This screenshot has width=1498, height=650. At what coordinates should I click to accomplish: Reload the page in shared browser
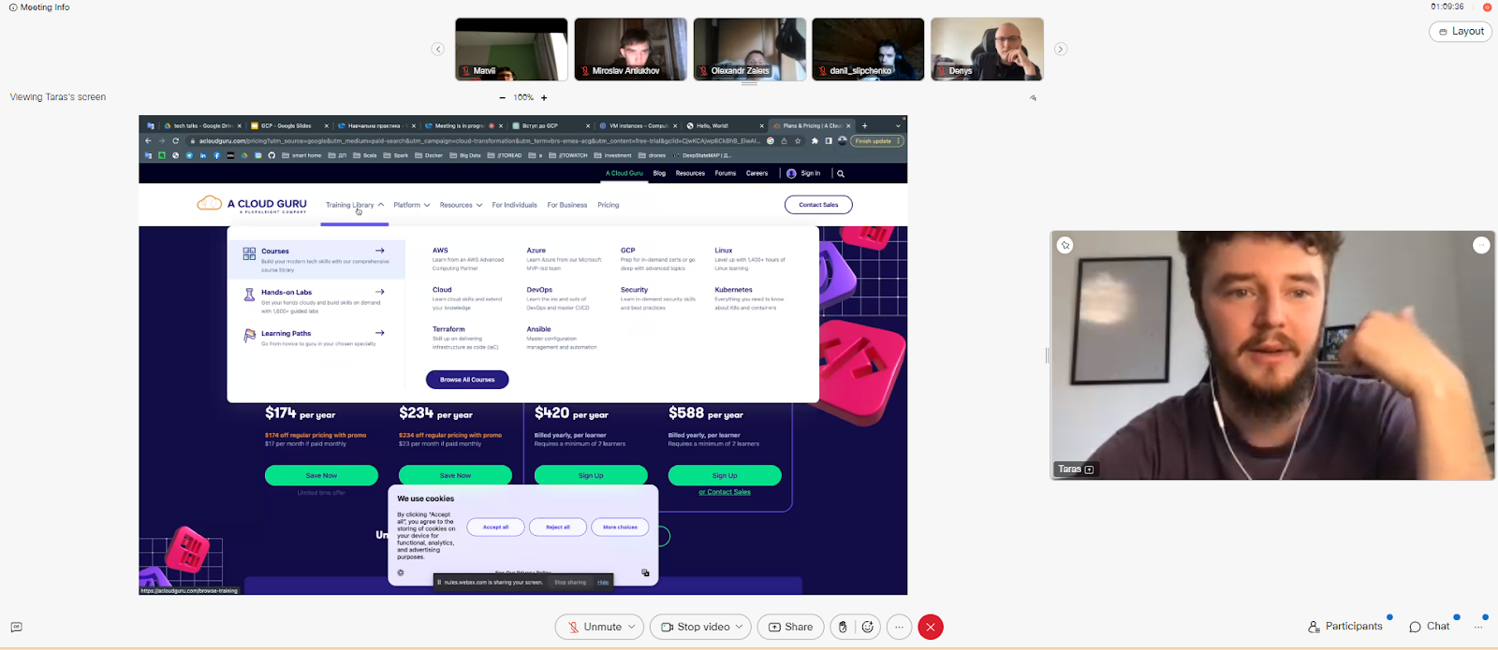[175, 141]
